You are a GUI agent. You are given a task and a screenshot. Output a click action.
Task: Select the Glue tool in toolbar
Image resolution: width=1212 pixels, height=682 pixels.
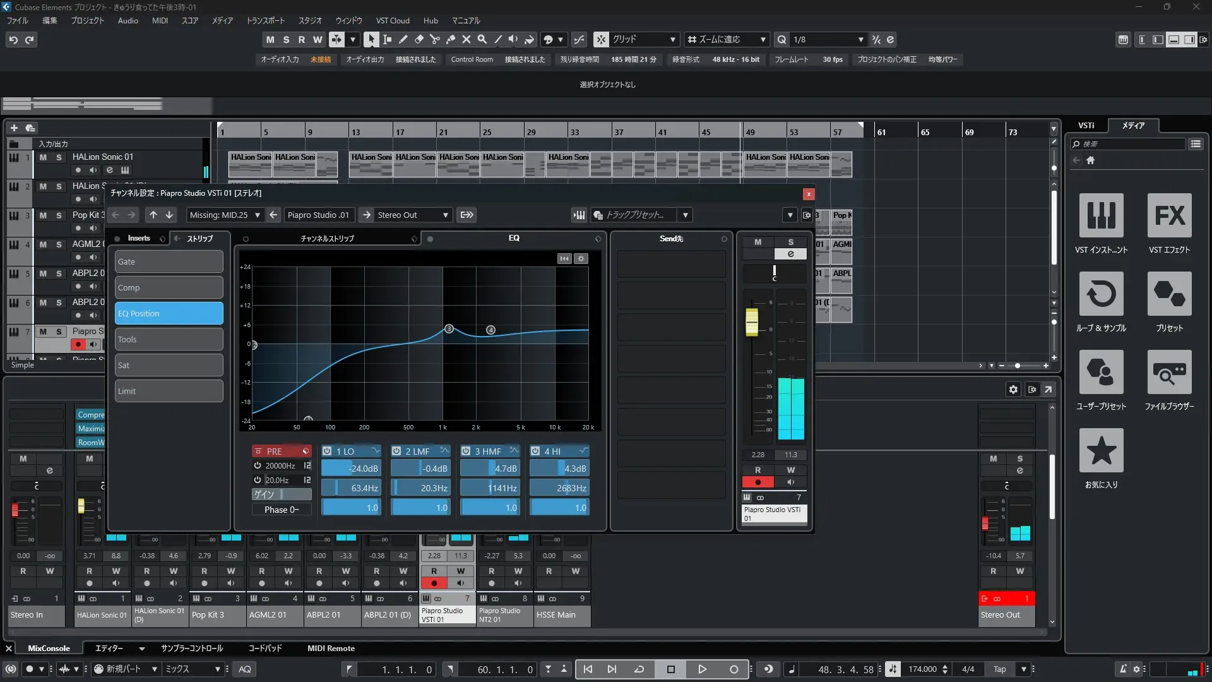451,39
